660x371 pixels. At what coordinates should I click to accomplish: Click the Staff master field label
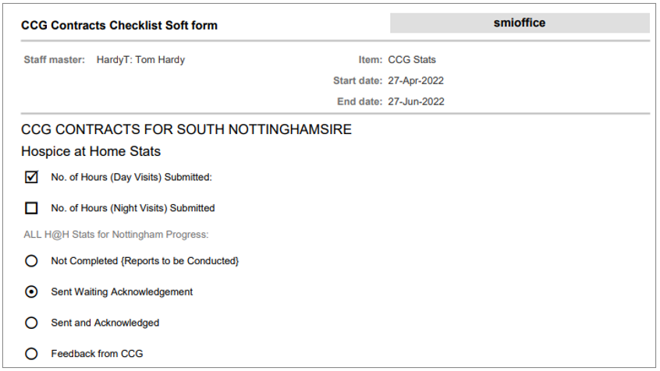click(54, 59)
